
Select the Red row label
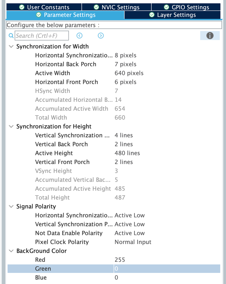click(40, 260)
